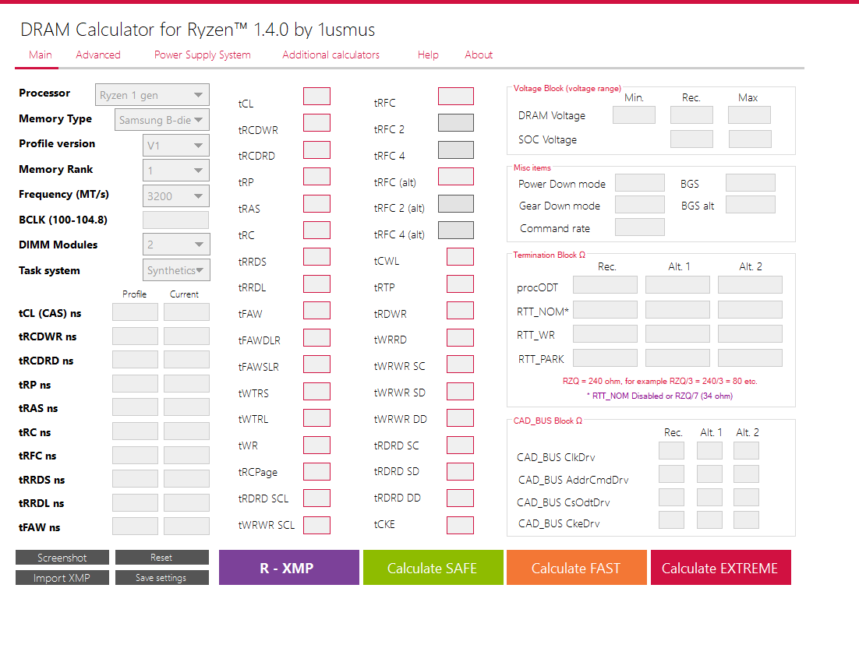The image size is (859, 655).
Task: Click the tCKE timing value box
Action: (460, 525)
